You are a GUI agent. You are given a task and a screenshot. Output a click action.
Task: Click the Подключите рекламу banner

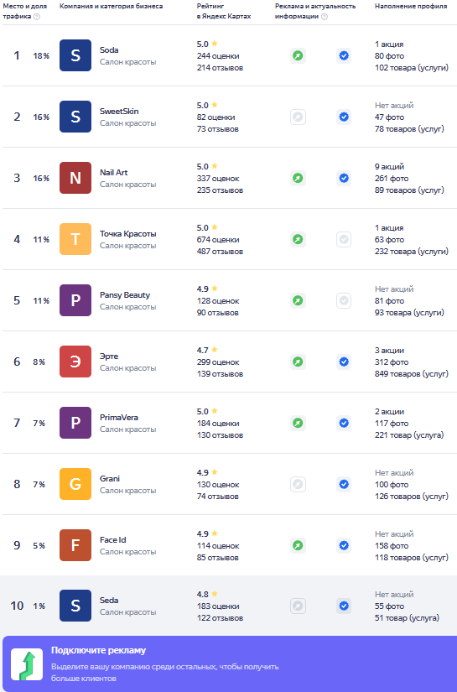tap(230, 663)
